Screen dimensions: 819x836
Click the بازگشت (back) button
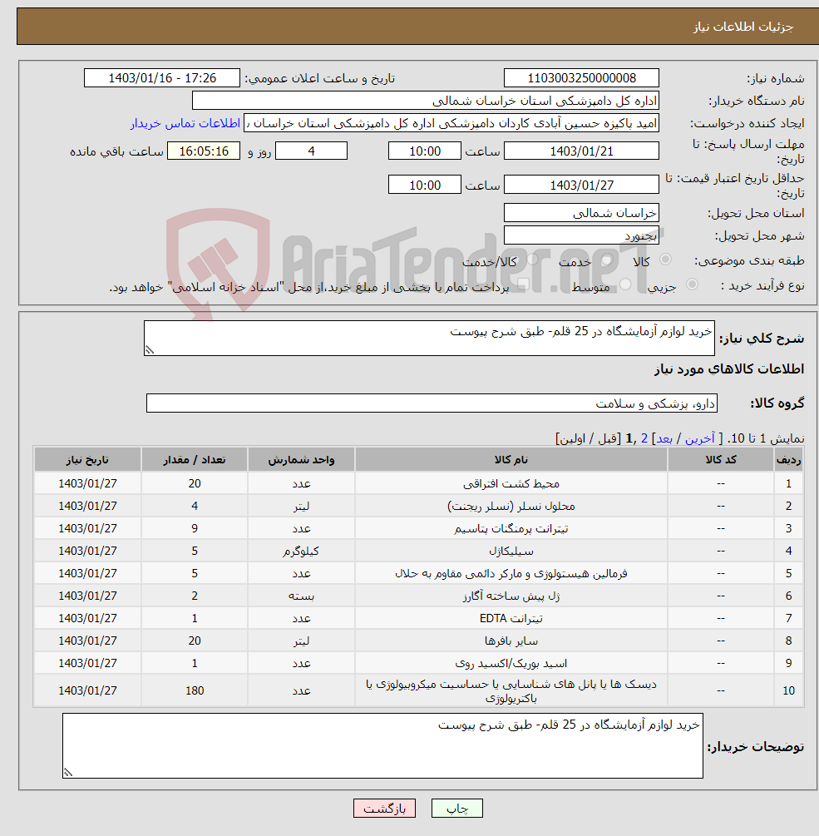(384, 809)
